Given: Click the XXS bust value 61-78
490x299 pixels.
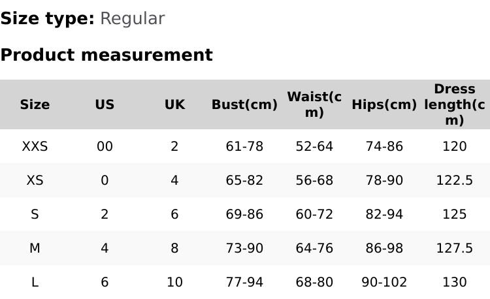Looking at the screenshot, I should 244,146.
